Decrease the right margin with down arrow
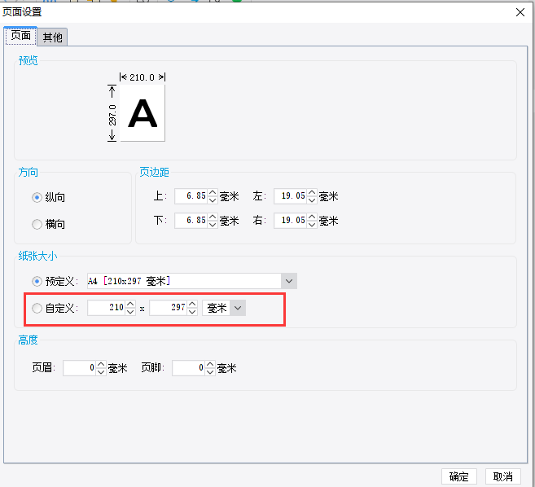 point(312,224)
